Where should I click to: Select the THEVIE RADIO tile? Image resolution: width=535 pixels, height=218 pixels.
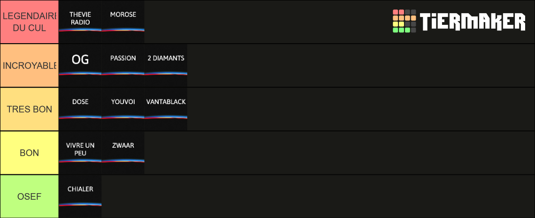pos(80,22)
